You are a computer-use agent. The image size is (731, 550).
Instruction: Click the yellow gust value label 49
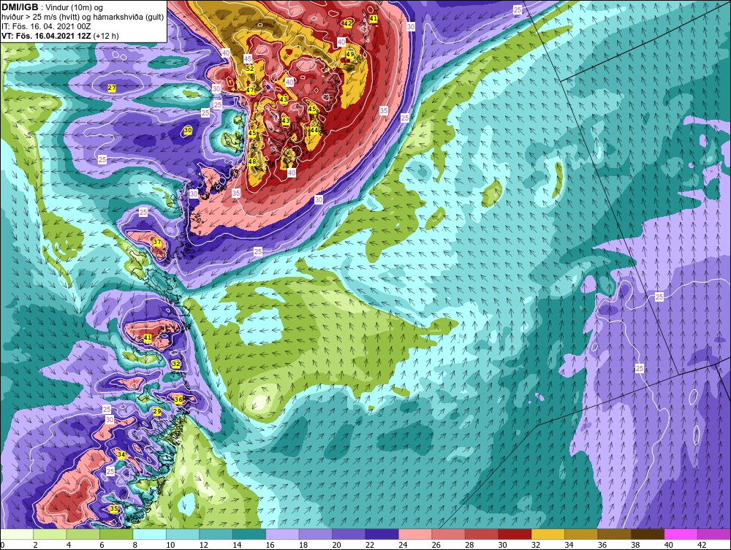coord(349,55)
